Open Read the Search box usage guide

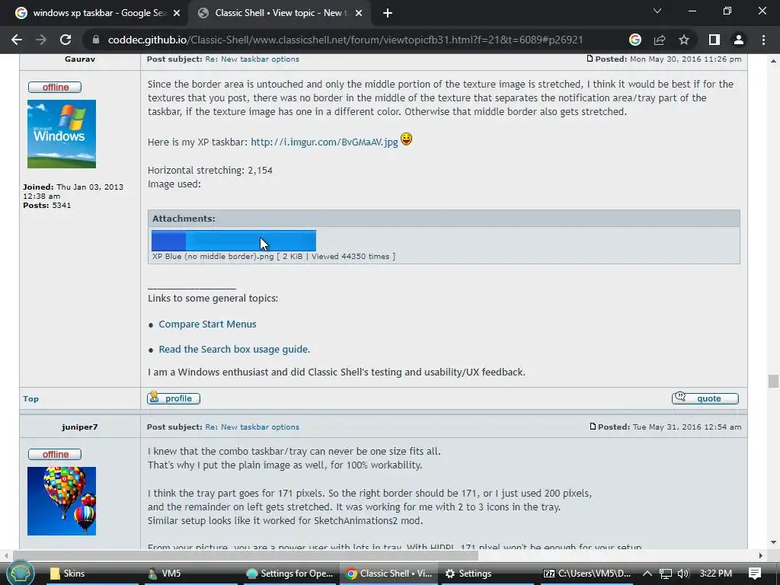(x=235, y=349)
